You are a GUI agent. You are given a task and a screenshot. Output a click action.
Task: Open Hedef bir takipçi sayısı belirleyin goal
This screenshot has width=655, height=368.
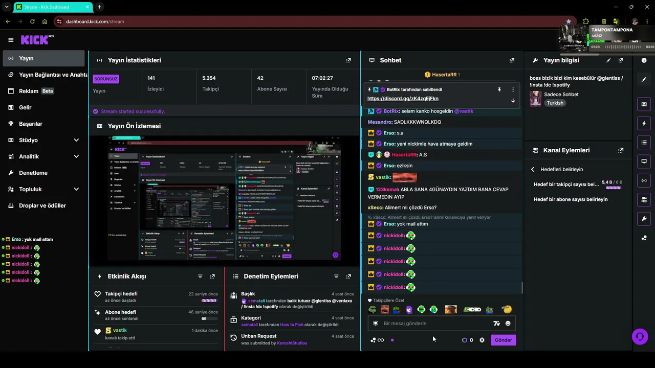(x=566, y=185)
